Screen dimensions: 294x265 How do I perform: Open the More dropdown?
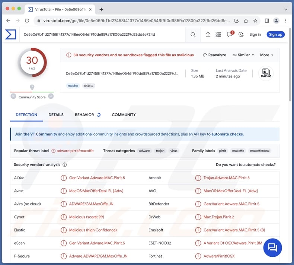point(266,55)
